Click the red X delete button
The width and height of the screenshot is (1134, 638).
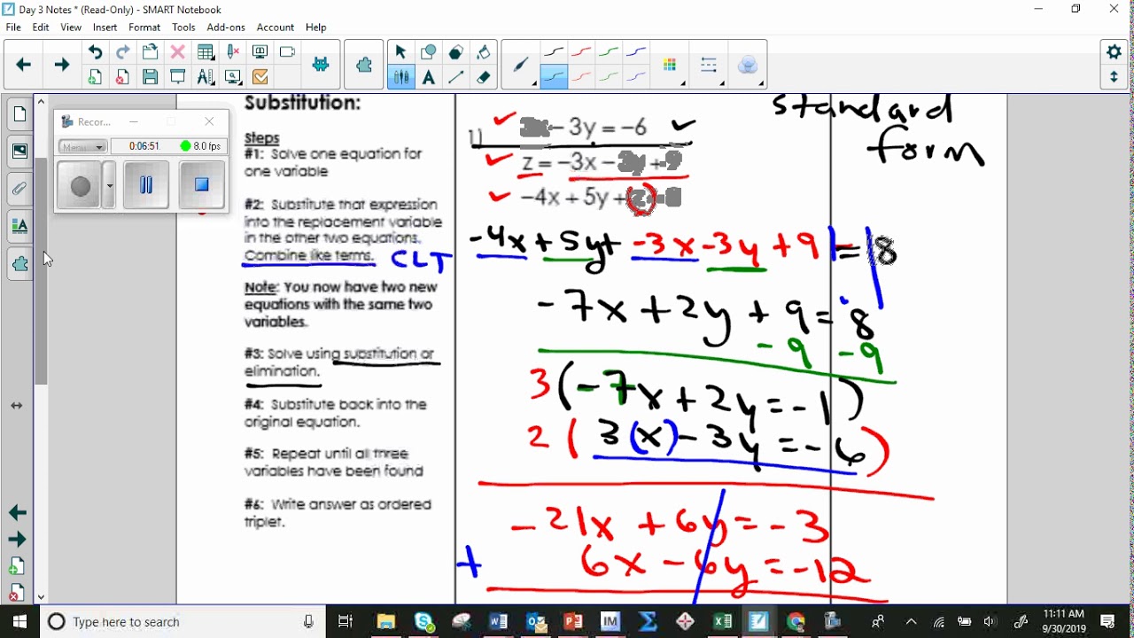click(x=177, y=52)
